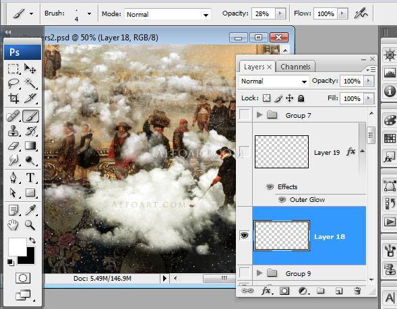The width and height of the screenshot is (397, 309).
Task: Select the History Brush tool
Action: pos(30,131)
